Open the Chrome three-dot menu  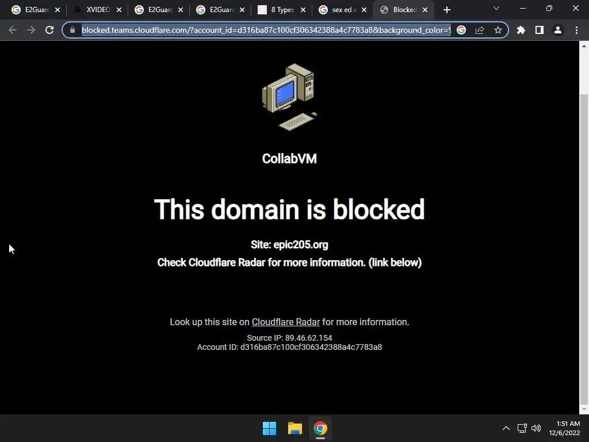click(576, 30)
